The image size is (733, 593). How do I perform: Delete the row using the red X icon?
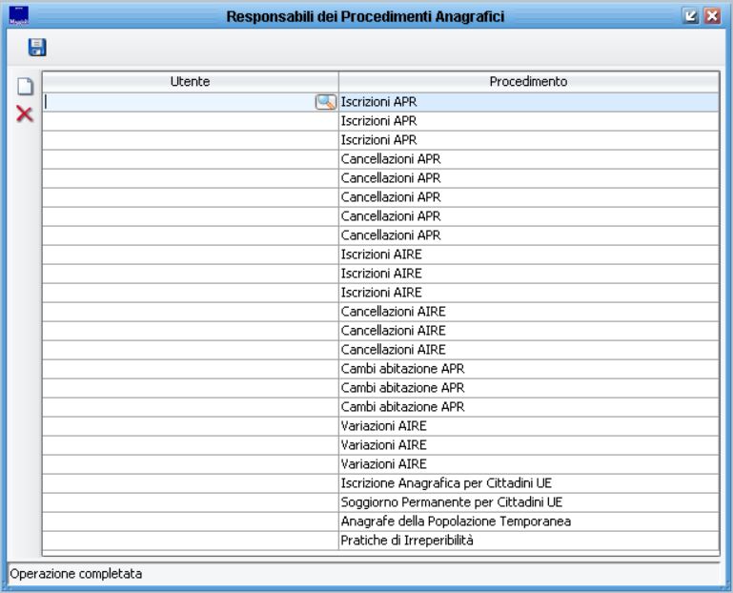click(x=25, y=113)
